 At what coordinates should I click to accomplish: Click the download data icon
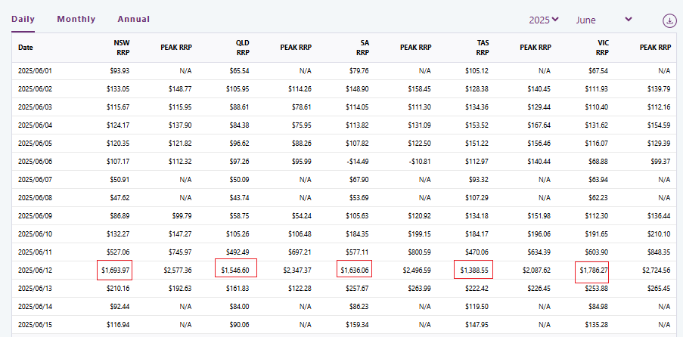pos(669,20)
